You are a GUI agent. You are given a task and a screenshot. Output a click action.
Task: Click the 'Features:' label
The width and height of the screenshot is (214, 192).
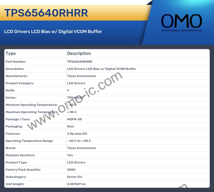(13, 134)
